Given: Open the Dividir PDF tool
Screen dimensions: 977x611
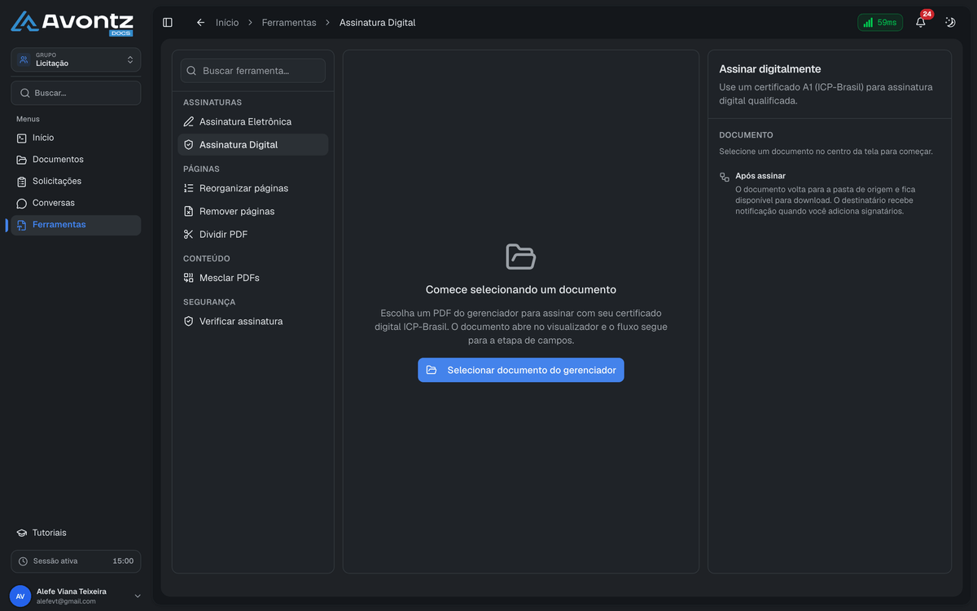Looking at the screenshot, I should tap(253, 234).
